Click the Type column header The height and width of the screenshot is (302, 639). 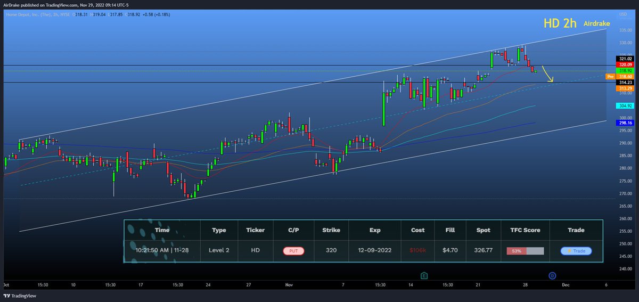pyautogui.click(x=219, y=230)
